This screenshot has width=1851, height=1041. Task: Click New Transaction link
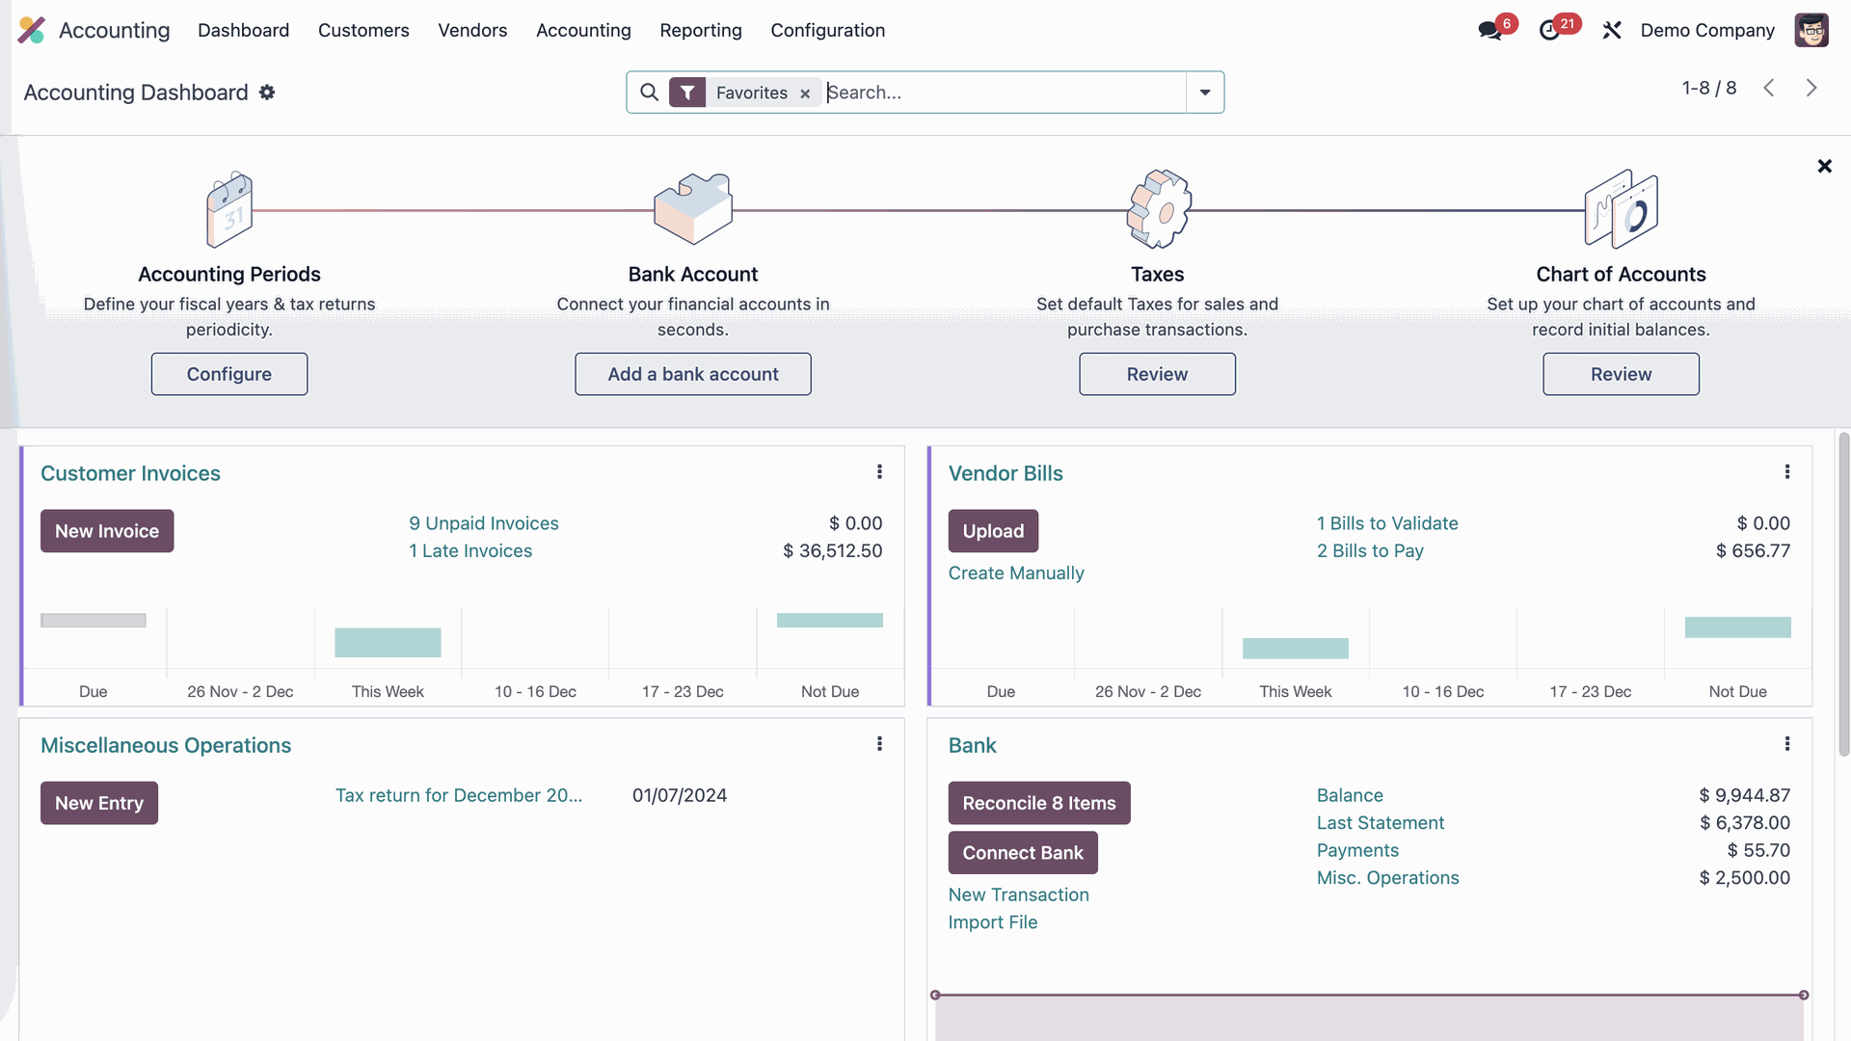(1018, 894)
